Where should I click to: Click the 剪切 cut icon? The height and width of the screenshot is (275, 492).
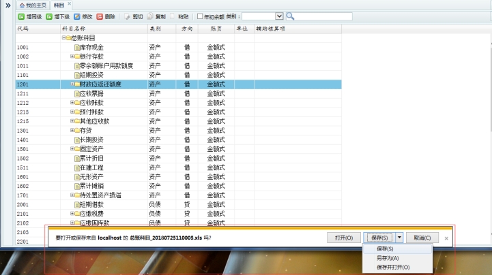click(x=127, y=16)
